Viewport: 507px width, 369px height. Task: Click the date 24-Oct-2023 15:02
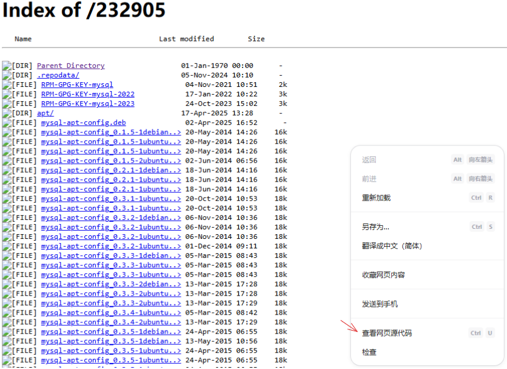pos(221,103)
